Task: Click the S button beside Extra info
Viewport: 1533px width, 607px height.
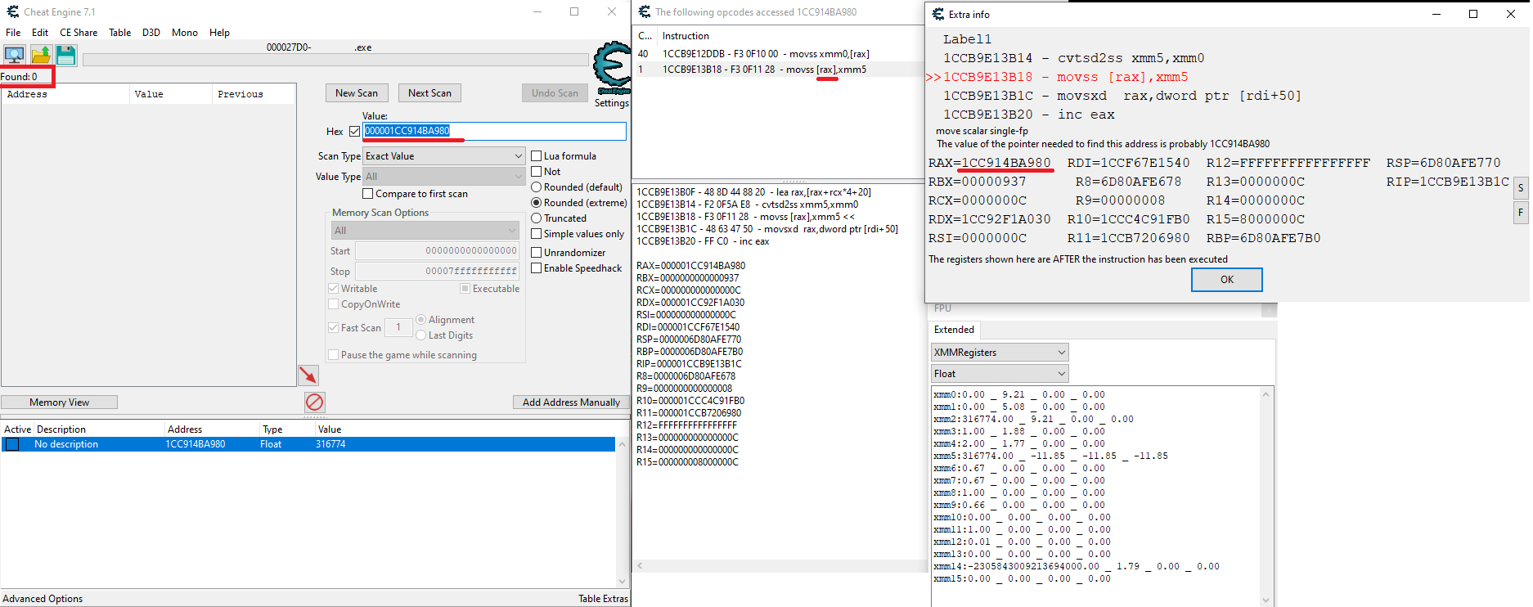Action: 1521,188
